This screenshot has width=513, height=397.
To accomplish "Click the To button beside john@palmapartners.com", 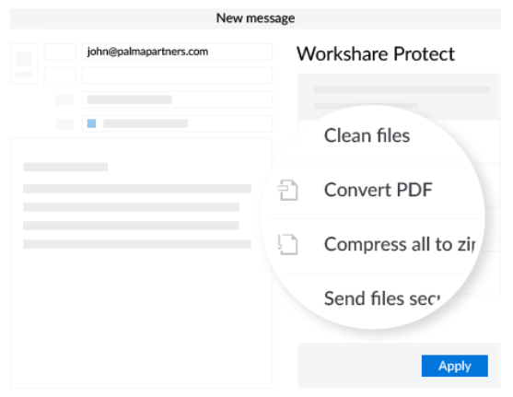I will pyautogui.click(x=60, y=52).
